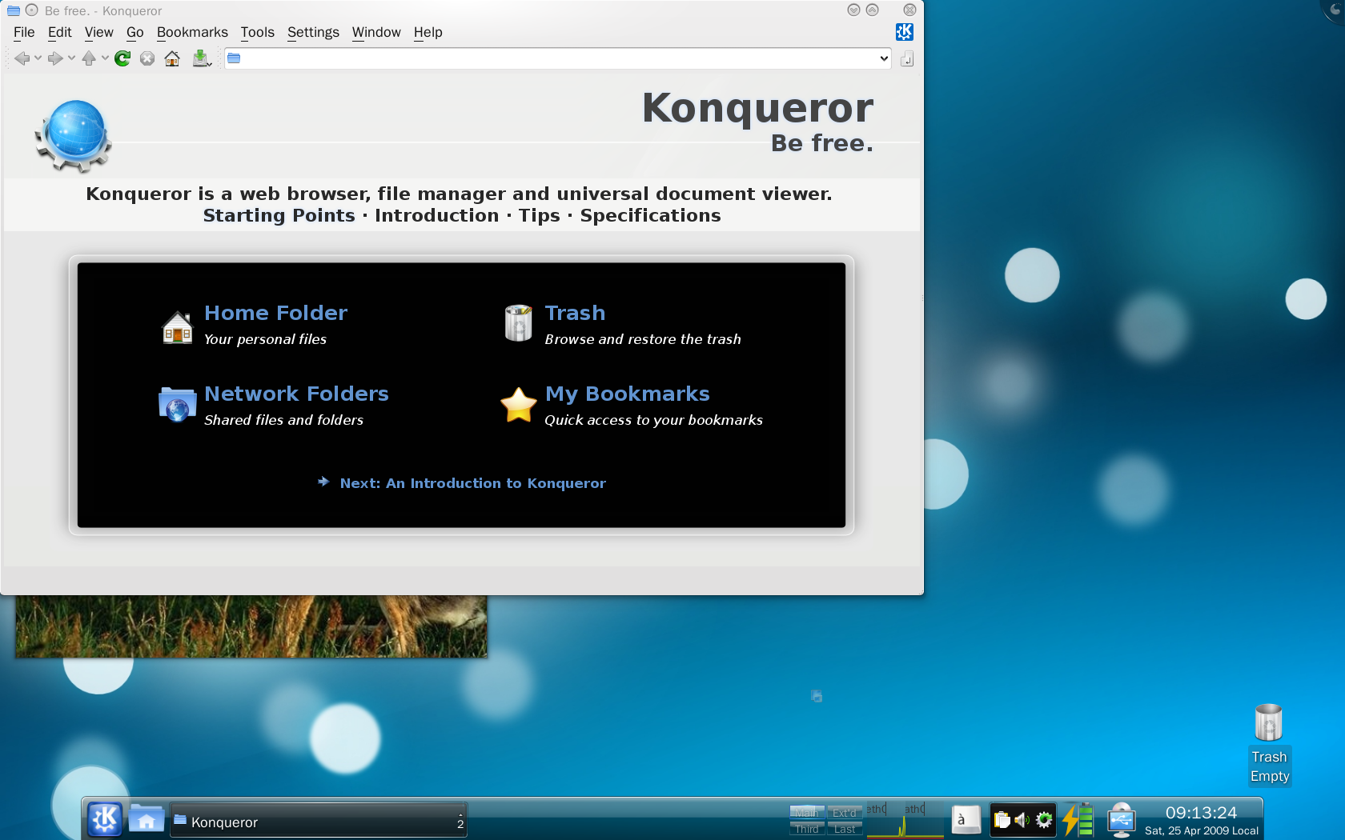Click the Home Folder house icon

[x=178, y=326]
